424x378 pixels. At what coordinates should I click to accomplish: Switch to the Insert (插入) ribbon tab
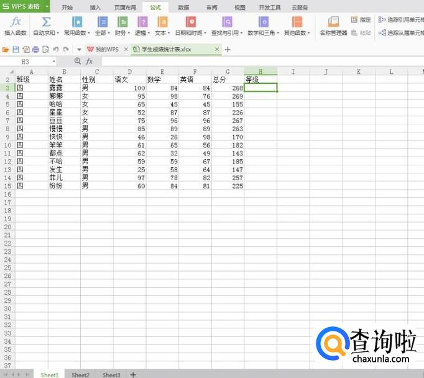(x=95, y=7)
